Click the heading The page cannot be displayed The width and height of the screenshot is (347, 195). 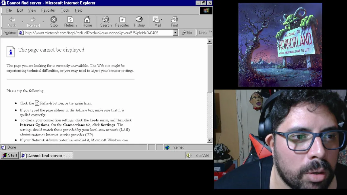coord(51,50)
